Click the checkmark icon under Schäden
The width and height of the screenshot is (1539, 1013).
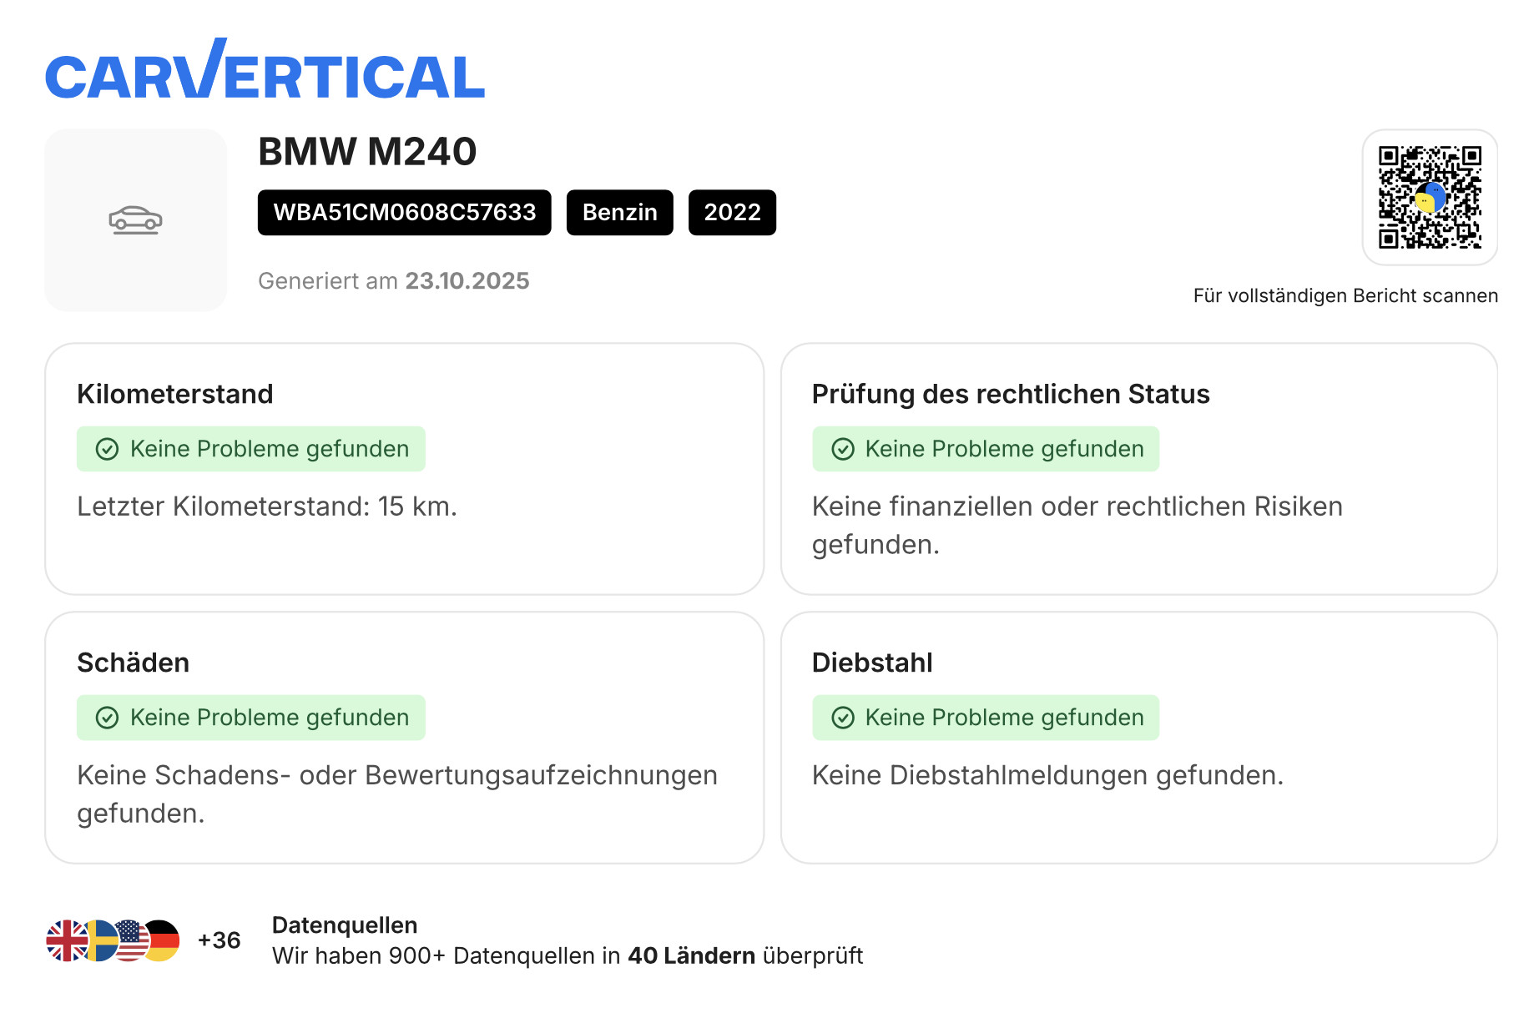(107, 718)
